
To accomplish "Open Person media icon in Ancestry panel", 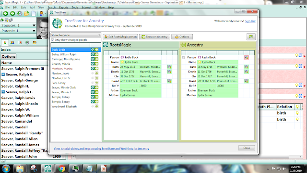I will point(246,57).
